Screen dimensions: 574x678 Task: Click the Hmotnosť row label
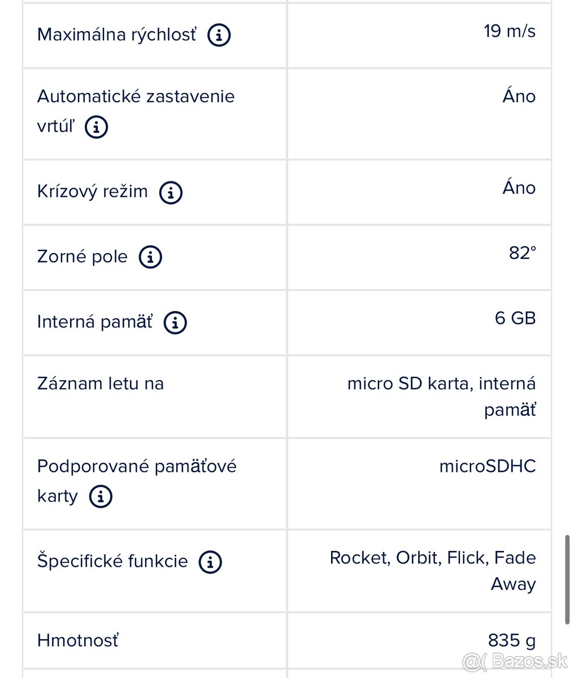[x=77, y=640]
